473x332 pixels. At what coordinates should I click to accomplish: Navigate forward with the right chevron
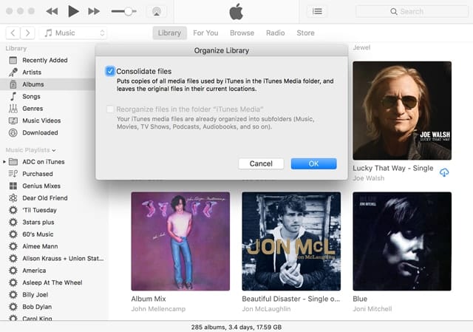point(27,33)
